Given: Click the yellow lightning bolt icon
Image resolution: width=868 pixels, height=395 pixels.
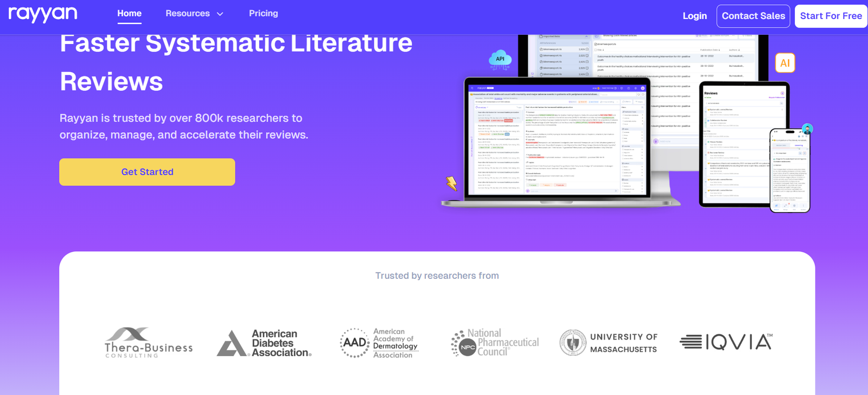Looking at the screenshot, I should point(451,183).
